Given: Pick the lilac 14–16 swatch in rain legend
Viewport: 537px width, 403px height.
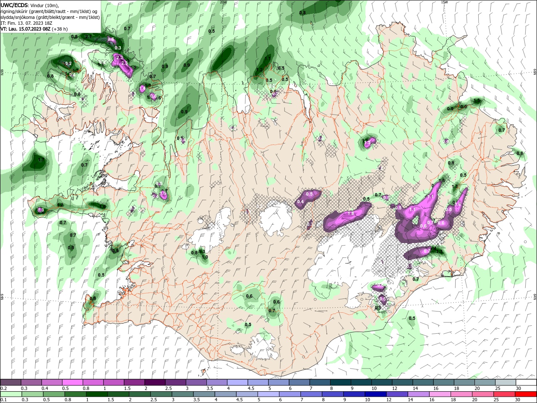Looking at the screenshot, I should tap(419, 394).
